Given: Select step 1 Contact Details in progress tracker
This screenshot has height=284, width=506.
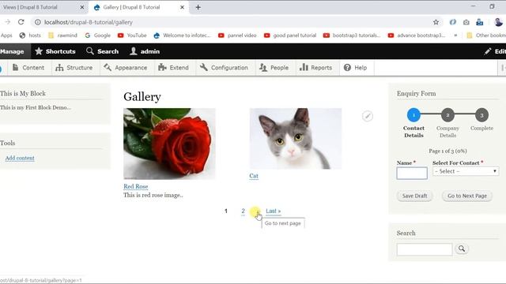Looking at the screenshot, I should (413, 115).
